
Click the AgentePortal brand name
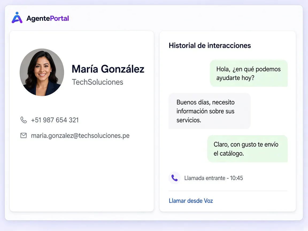point(48,18)
